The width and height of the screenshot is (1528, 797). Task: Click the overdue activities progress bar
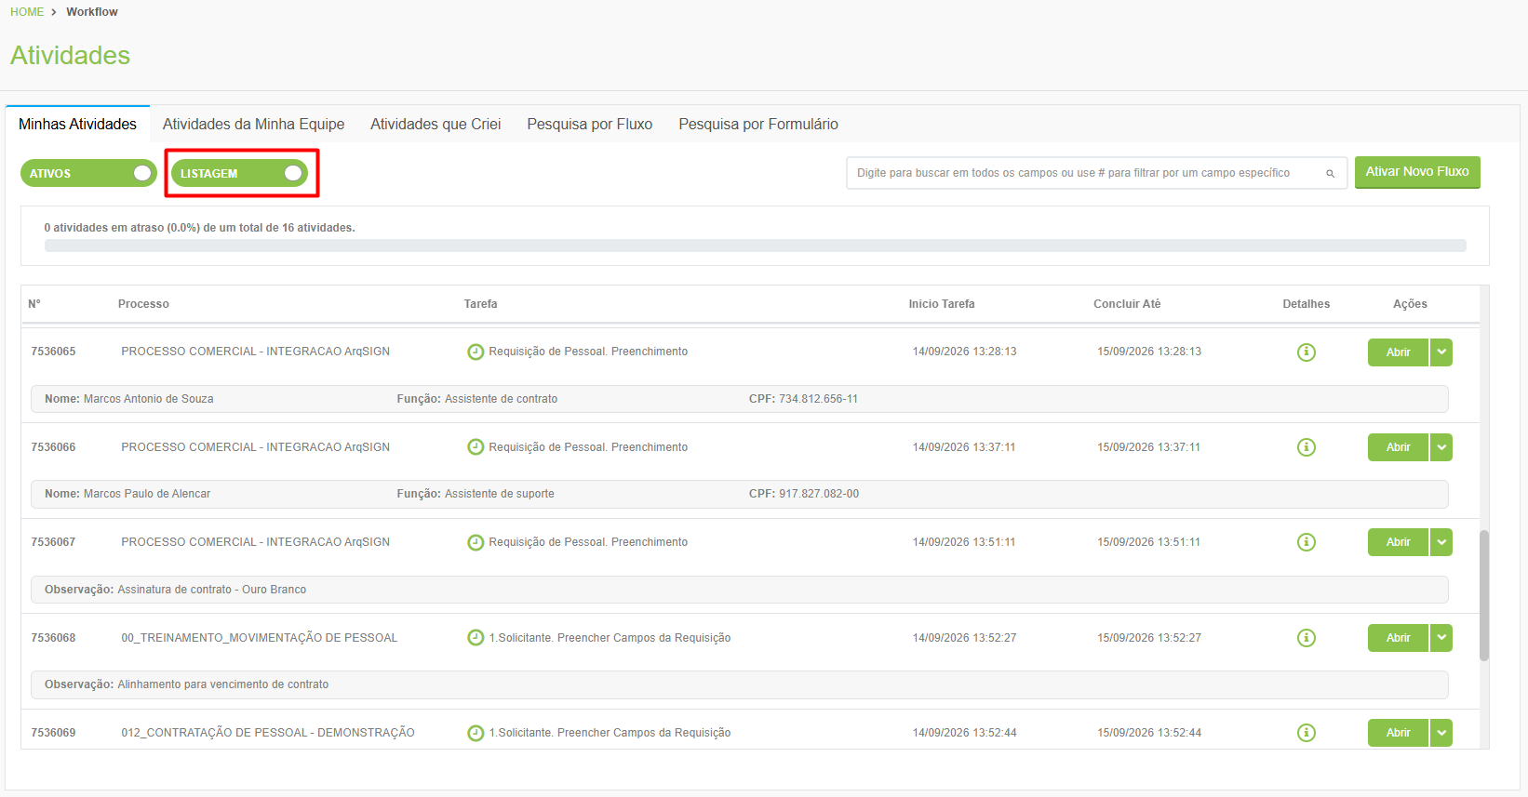click(755, 246)
